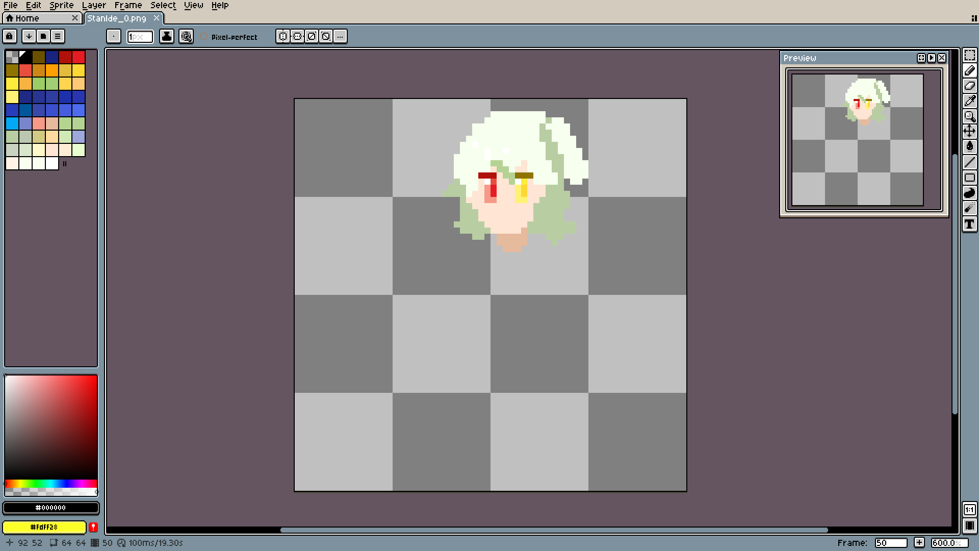
Task: Select the Rectangular Marquee tool
Action: tap(969, 56)
